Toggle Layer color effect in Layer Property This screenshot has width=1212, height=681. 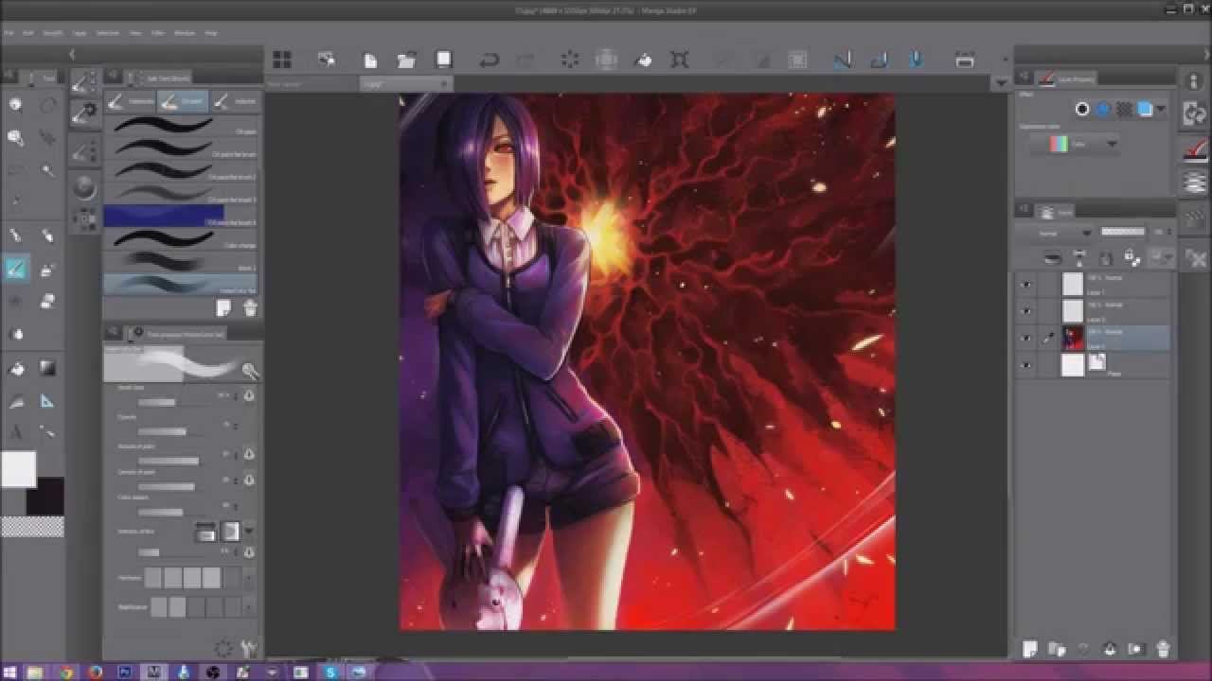pyautogui.click(x=1145, y=109)
